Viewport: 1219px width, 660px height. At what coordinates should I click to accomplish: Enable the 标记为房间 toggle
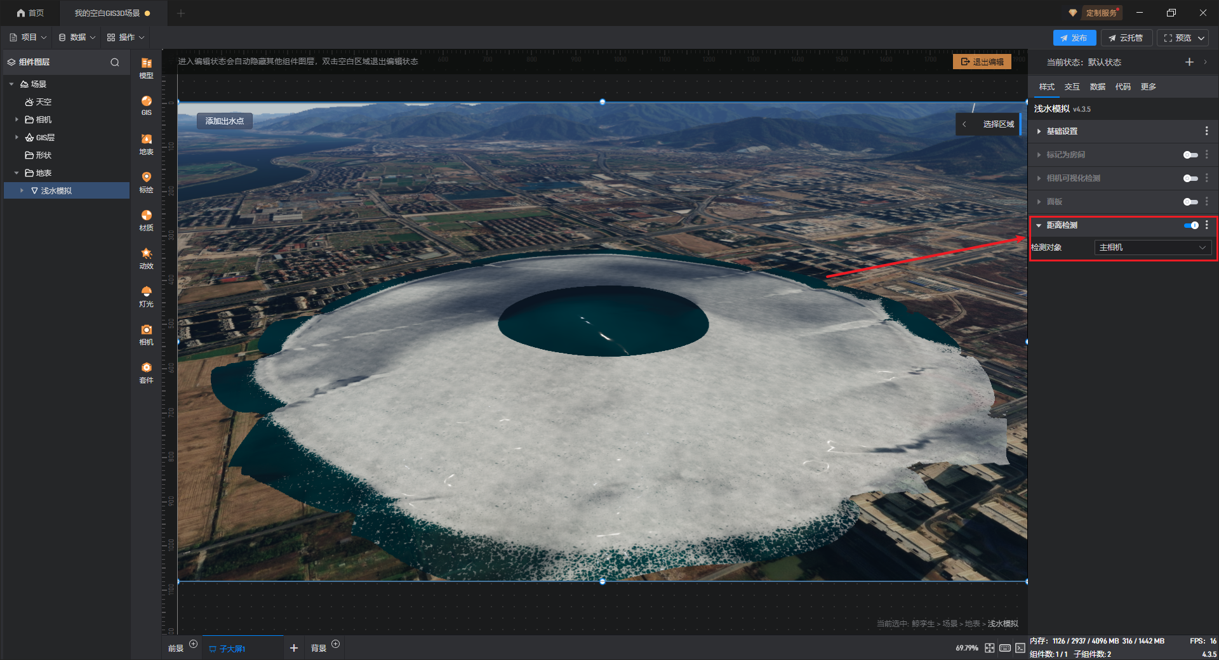coord(1190,155)
